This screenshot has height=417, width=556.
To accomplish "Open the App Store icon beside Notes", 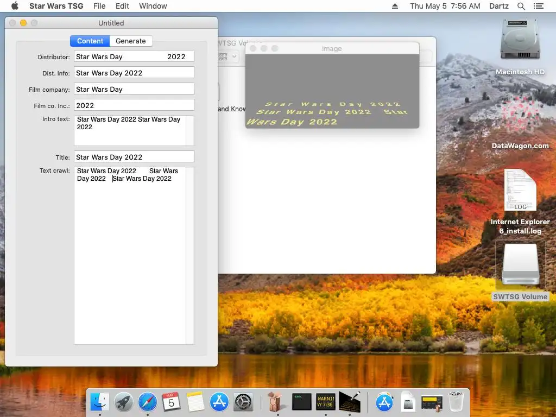I will [x=219, y=402].
